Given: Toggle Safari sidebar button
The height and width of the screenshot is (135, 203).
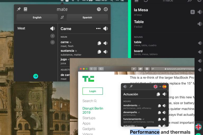Looking at the screenshot, I should 101,69.
